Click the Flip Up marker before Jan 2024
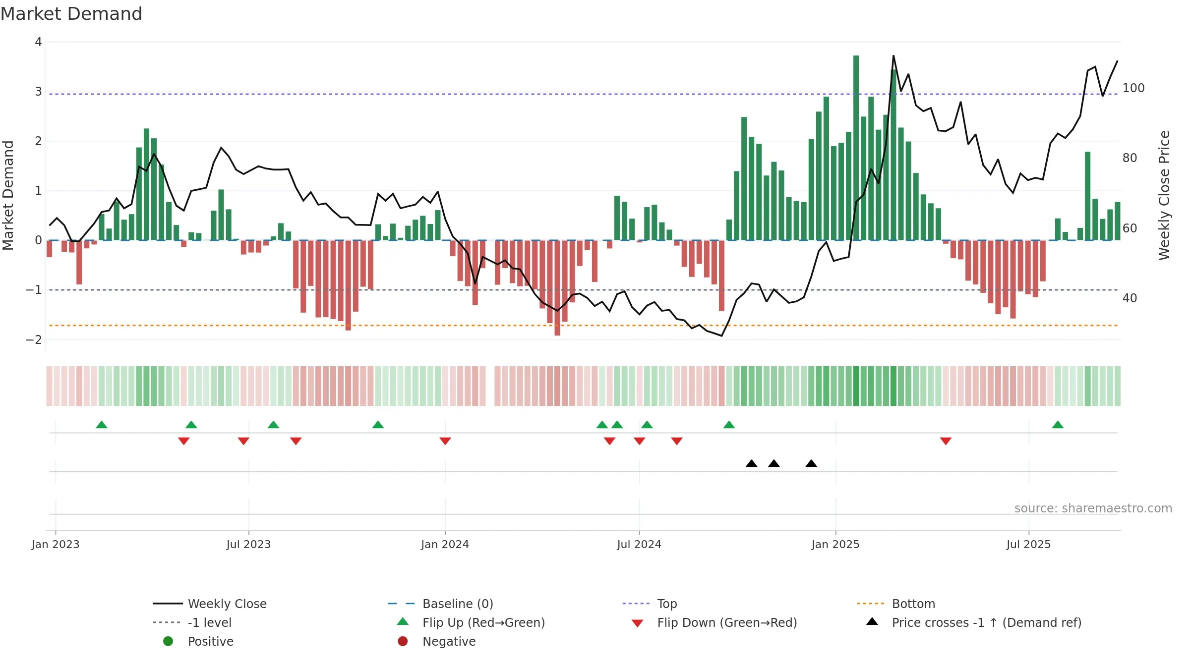Viewport: 1190px width, 669px height. pyautogui.click(x=378, y=425)
